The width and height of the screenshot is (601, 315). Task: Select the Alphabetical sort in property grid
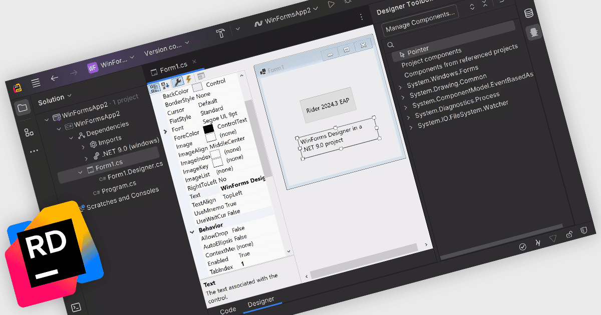(165, 86)
